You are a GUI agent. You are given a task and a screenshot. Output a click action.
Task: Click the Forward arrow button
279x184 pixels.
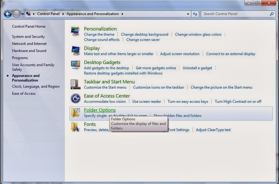[x=16, y=14]
